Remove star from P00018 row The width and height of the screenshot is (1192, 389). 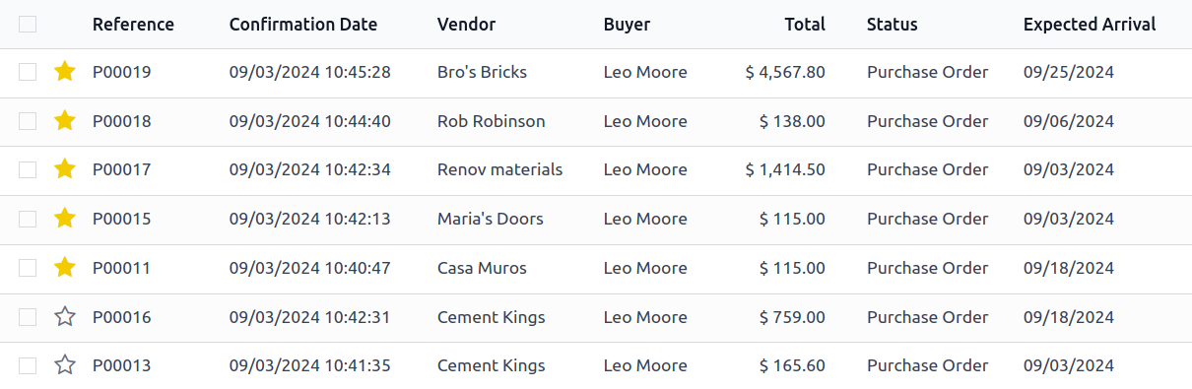(x=65, y=121)
